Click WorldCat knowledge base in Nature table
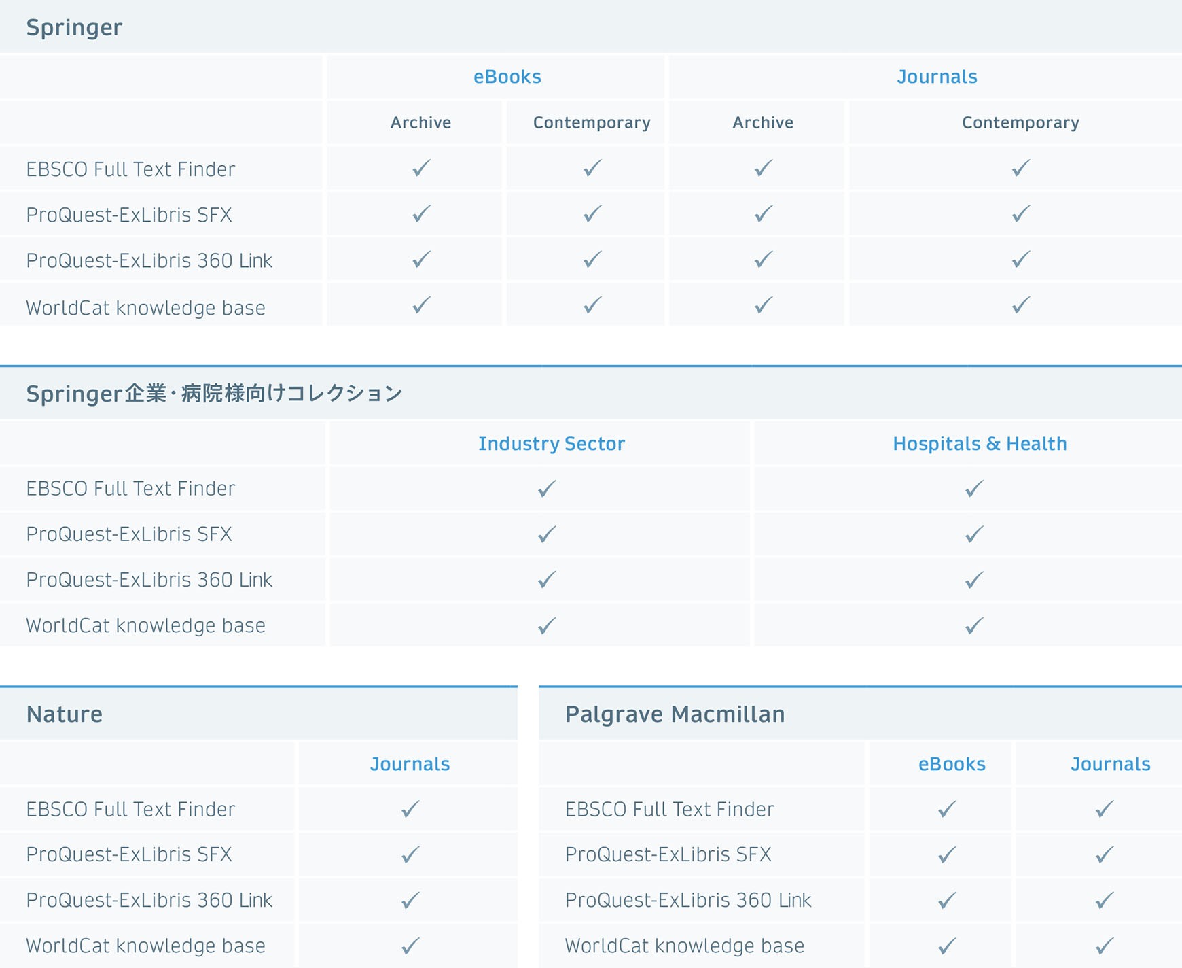This screenshot has width=1182, height=968. (x=145, y=946)
